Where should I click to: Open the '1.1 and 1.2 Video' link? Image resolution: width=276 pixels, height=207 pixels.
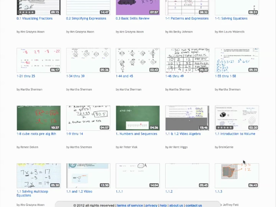tap(79, 191)
